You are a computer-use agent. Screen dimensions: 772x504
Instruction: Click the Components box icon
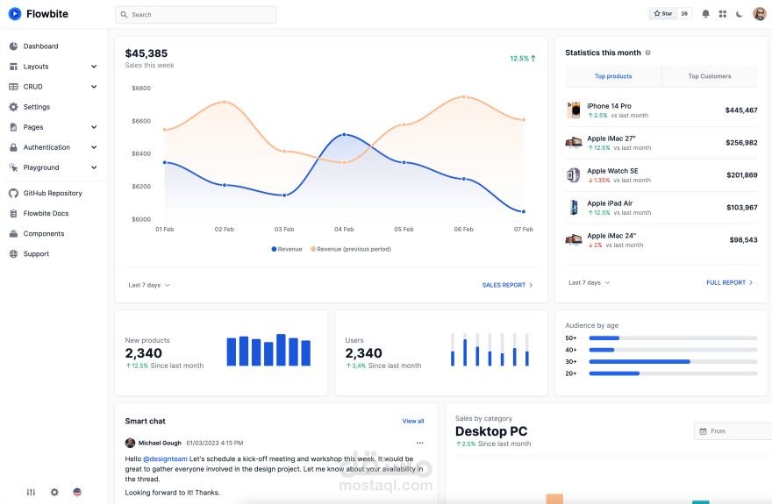click(13, 233)
